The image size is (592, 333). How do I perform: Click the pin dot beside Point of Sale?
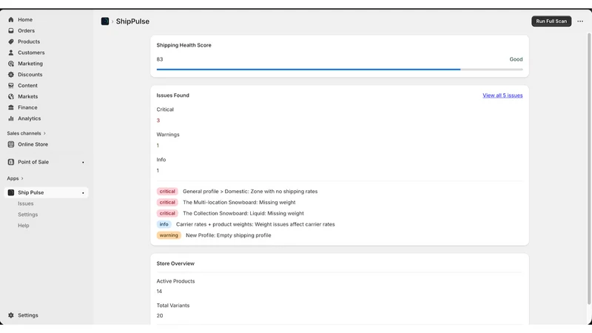tap(83, 162)
